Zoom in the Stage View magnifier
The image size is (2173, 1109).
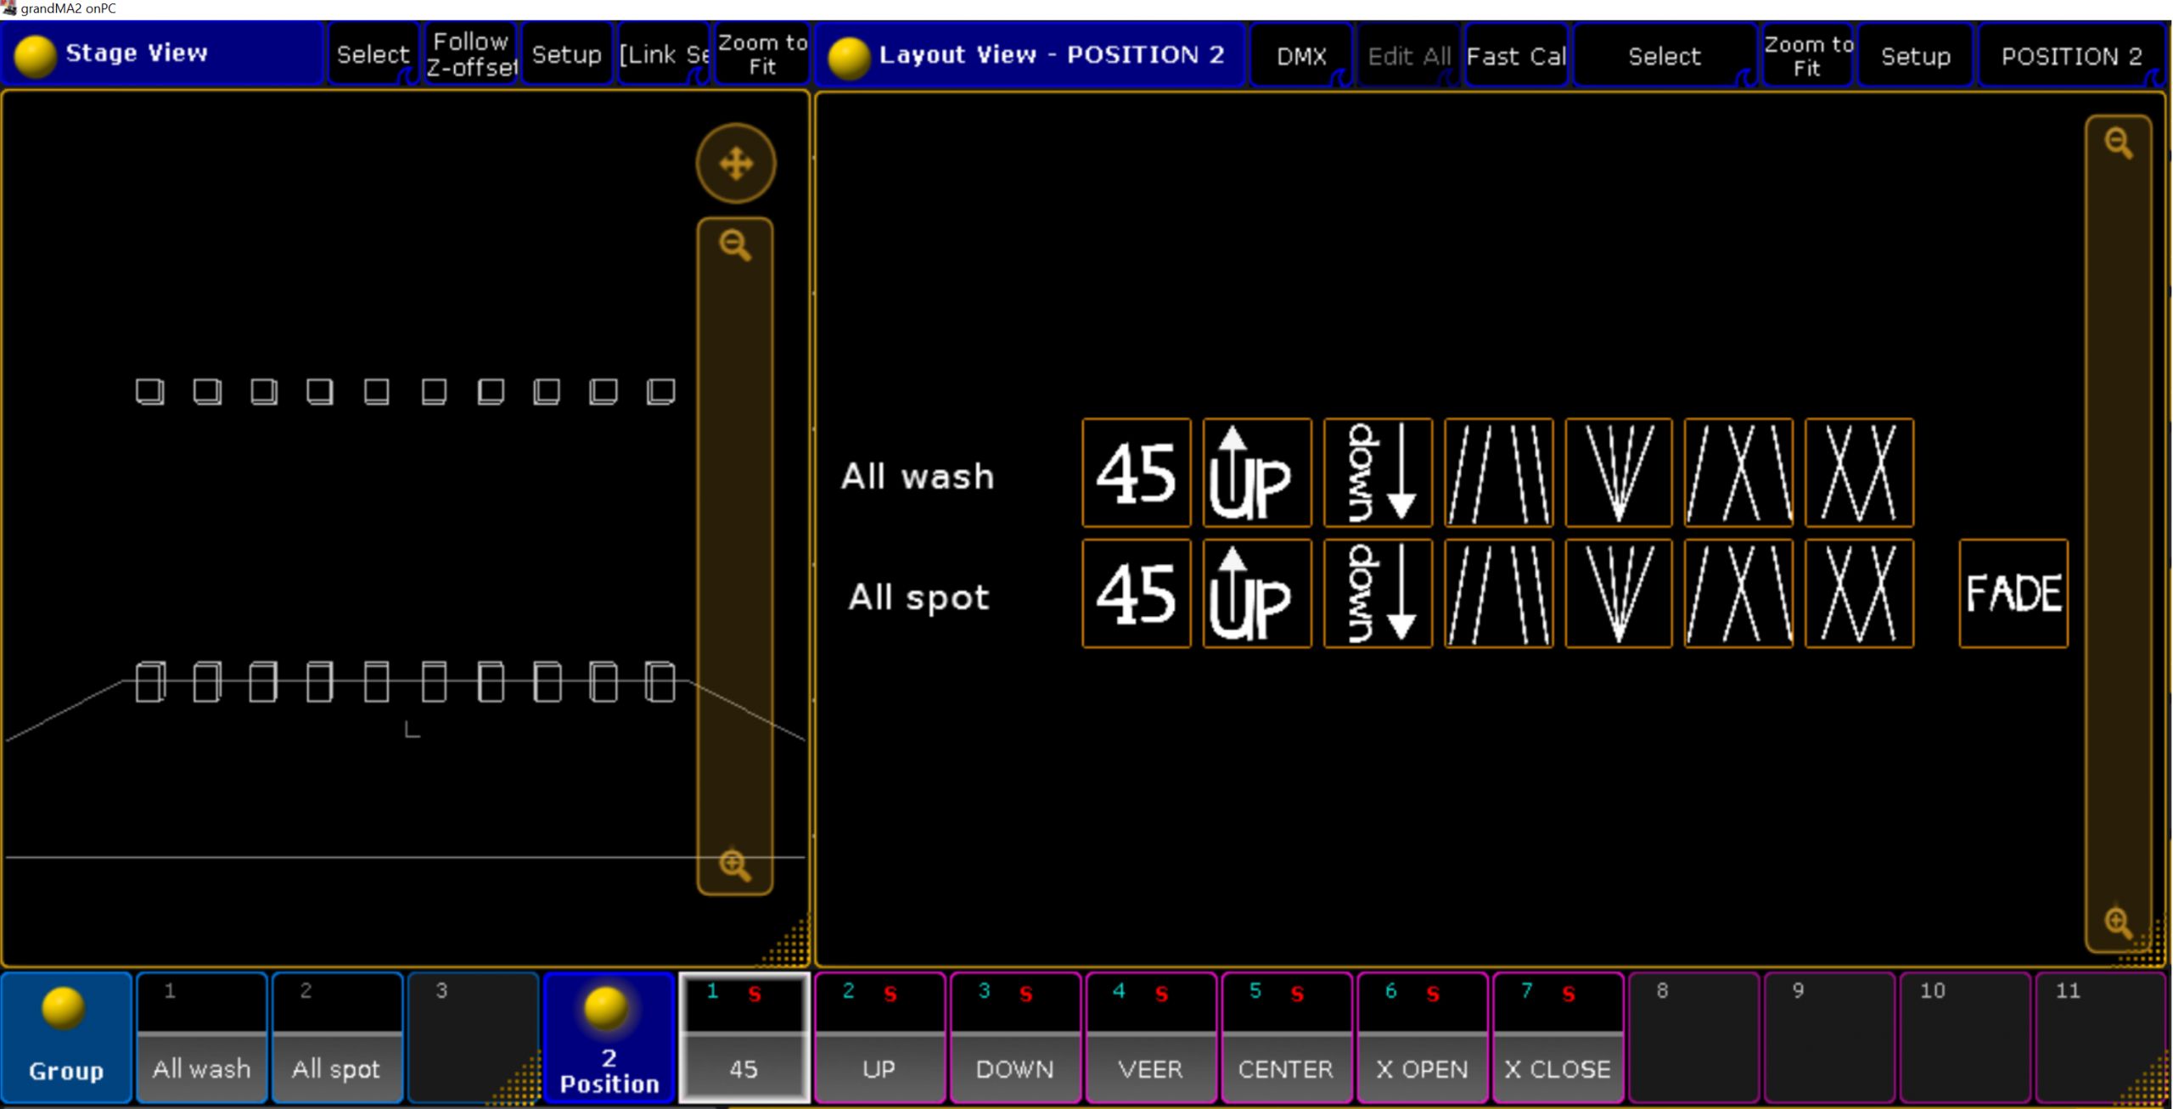pyautogui.click(x=735, y=865)
